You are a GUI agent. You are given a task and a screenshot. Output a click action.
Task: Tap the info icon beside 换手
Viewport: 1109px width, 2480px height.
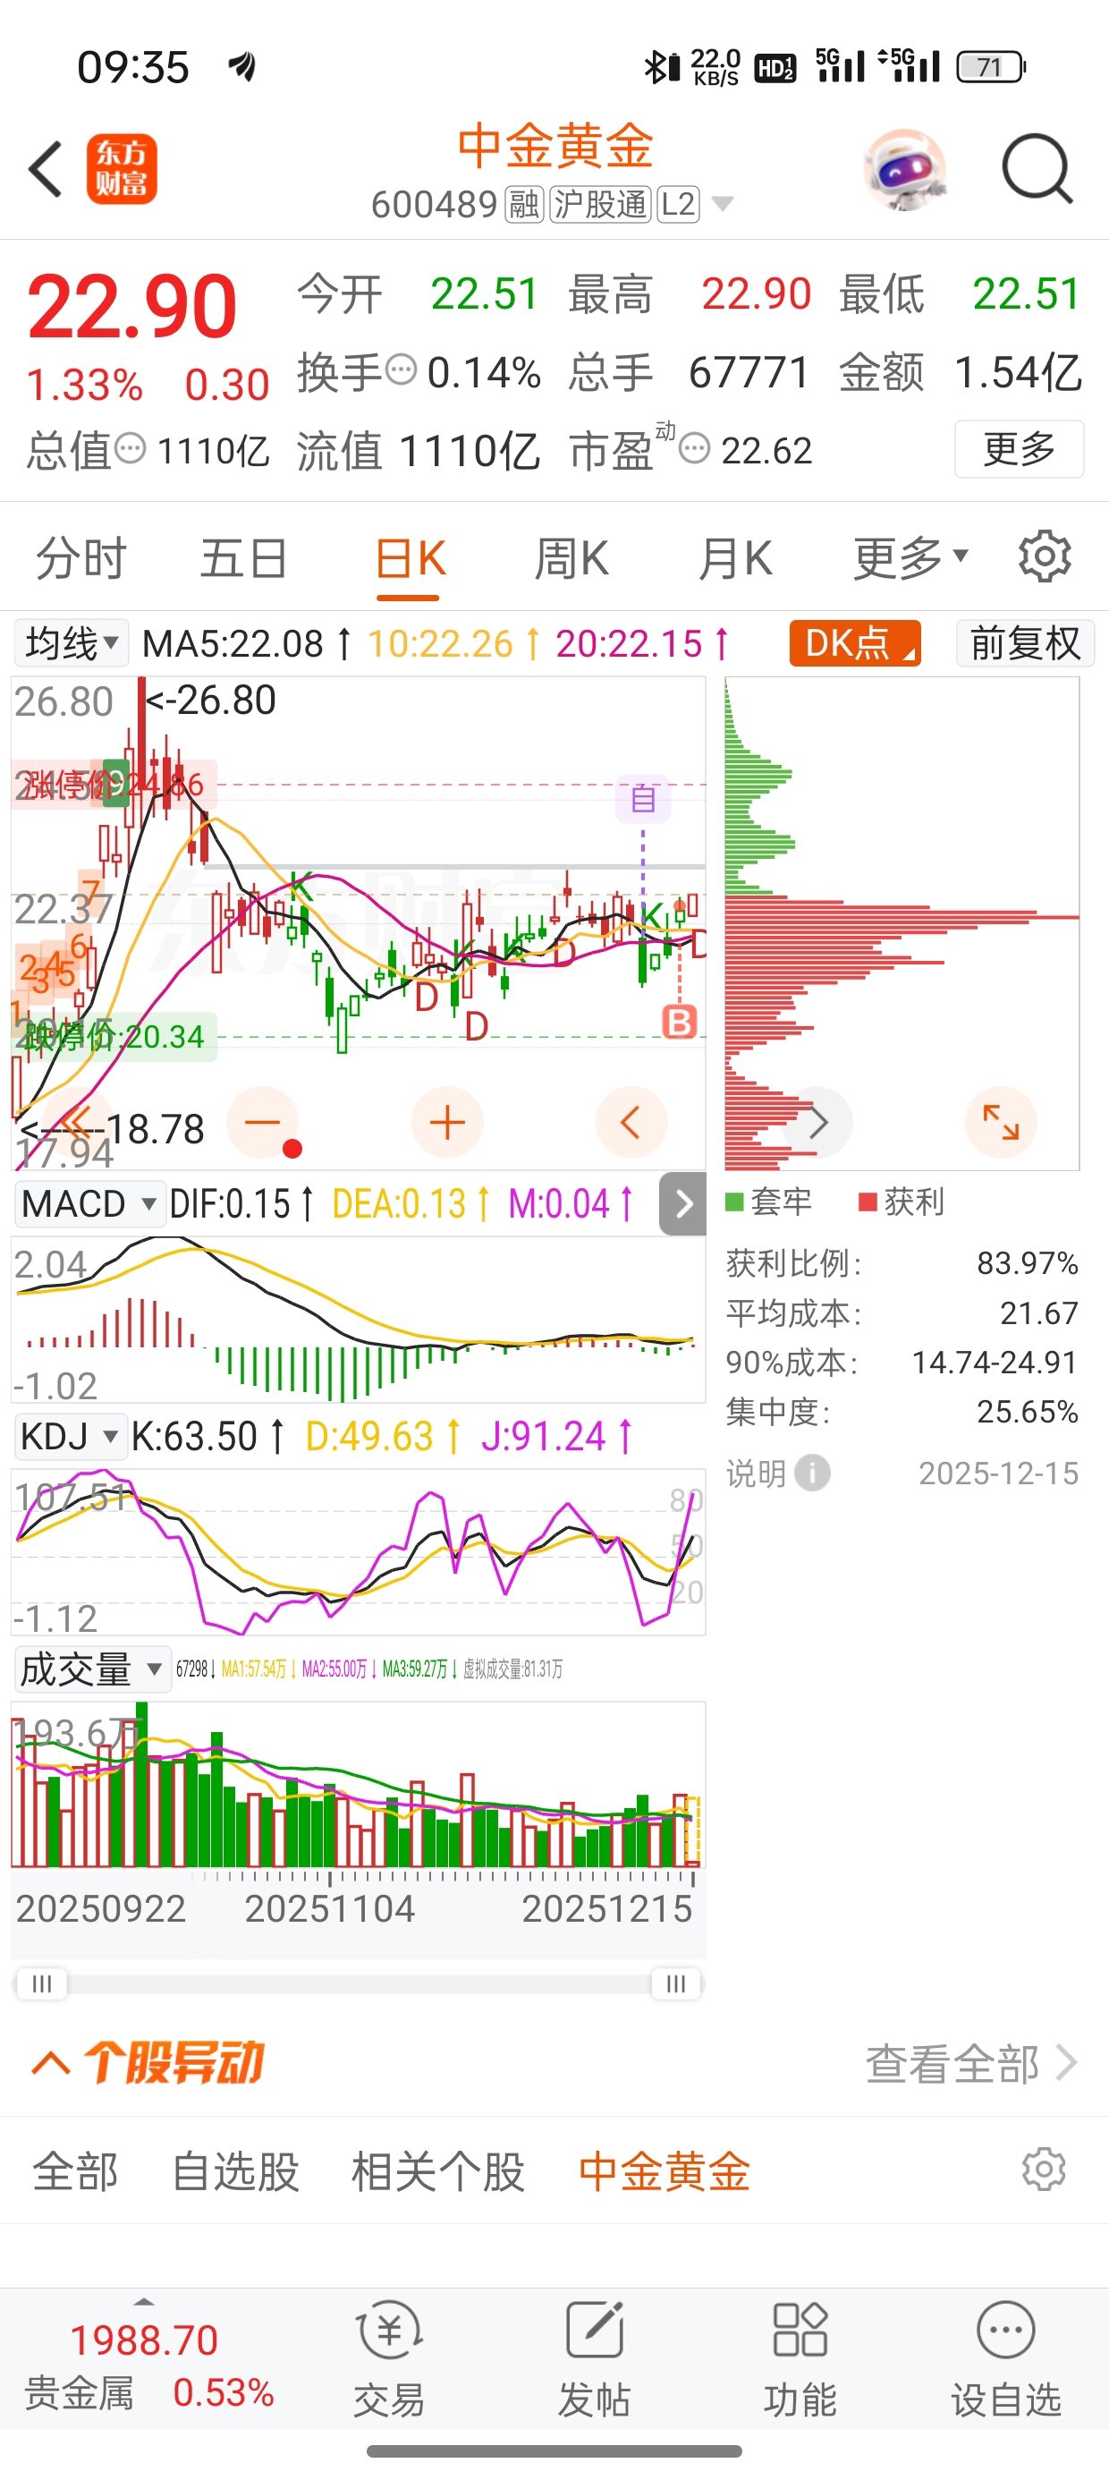(x=401, y=369)
